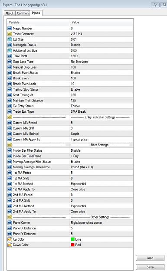The image size is (167, 271).
Task: Switch to the About tab
Action: [10, 13]
